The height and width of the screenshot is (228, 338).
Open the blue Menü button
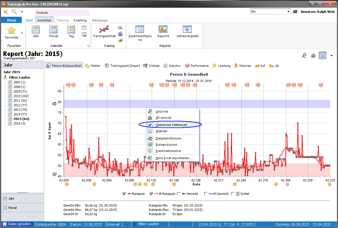(11, 20)
